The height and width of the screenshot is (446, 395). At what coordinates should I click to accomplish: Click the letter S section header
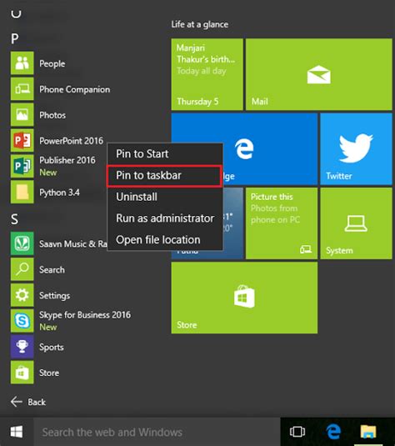(x=14, y=219)
